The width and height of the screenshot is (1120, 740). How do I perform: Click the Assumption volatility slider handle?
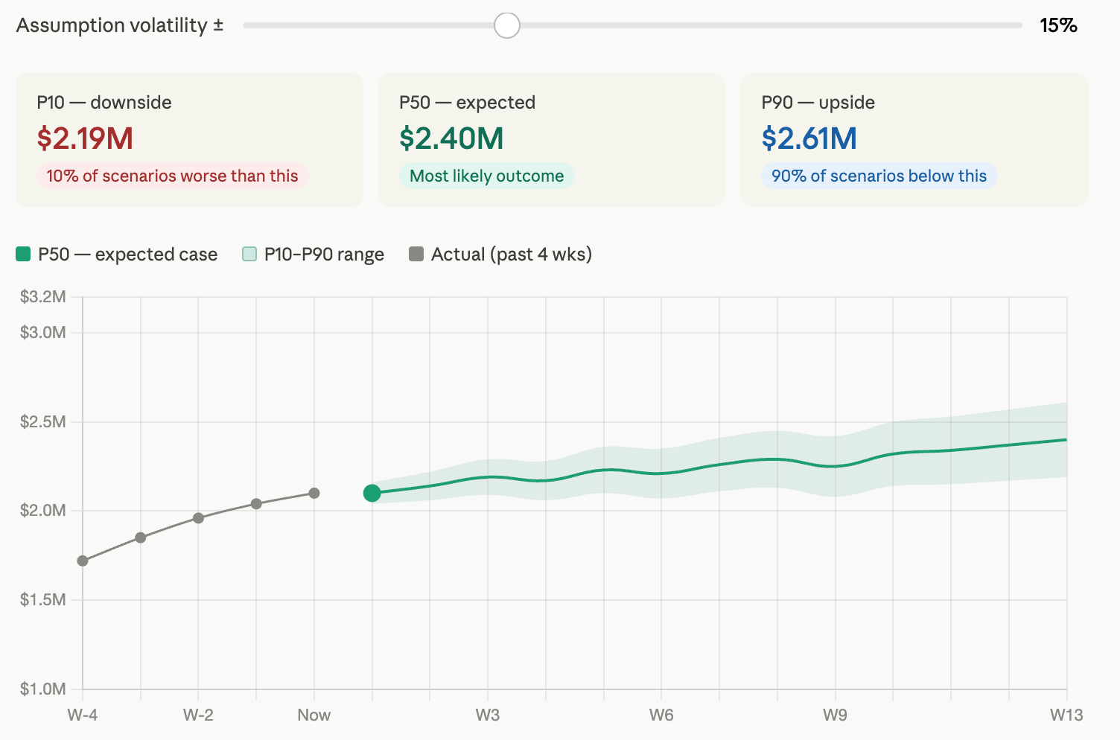pos(507,25)
